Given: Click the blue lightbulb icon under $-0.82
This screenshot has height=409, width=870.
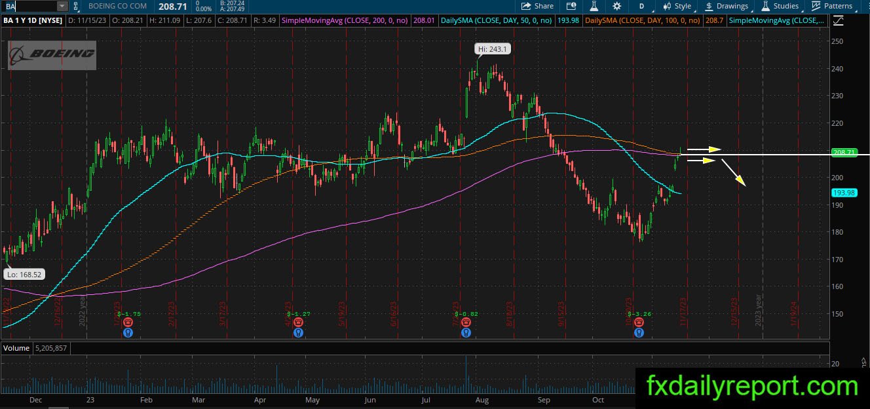Looking at the screenshot, I should coord(466,332).
